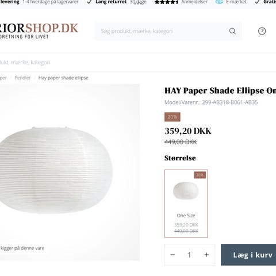Click the 20% badge on the size card
This screenshot has height=276, width=276.
(200, 175)
